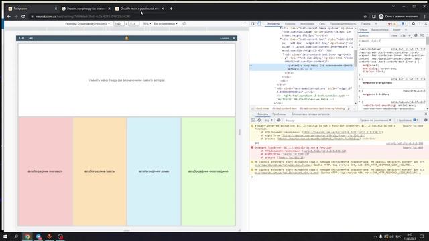Open the 50% zoom dropdown
Viewport: 429px width, 241px height.
coord(147,24)
